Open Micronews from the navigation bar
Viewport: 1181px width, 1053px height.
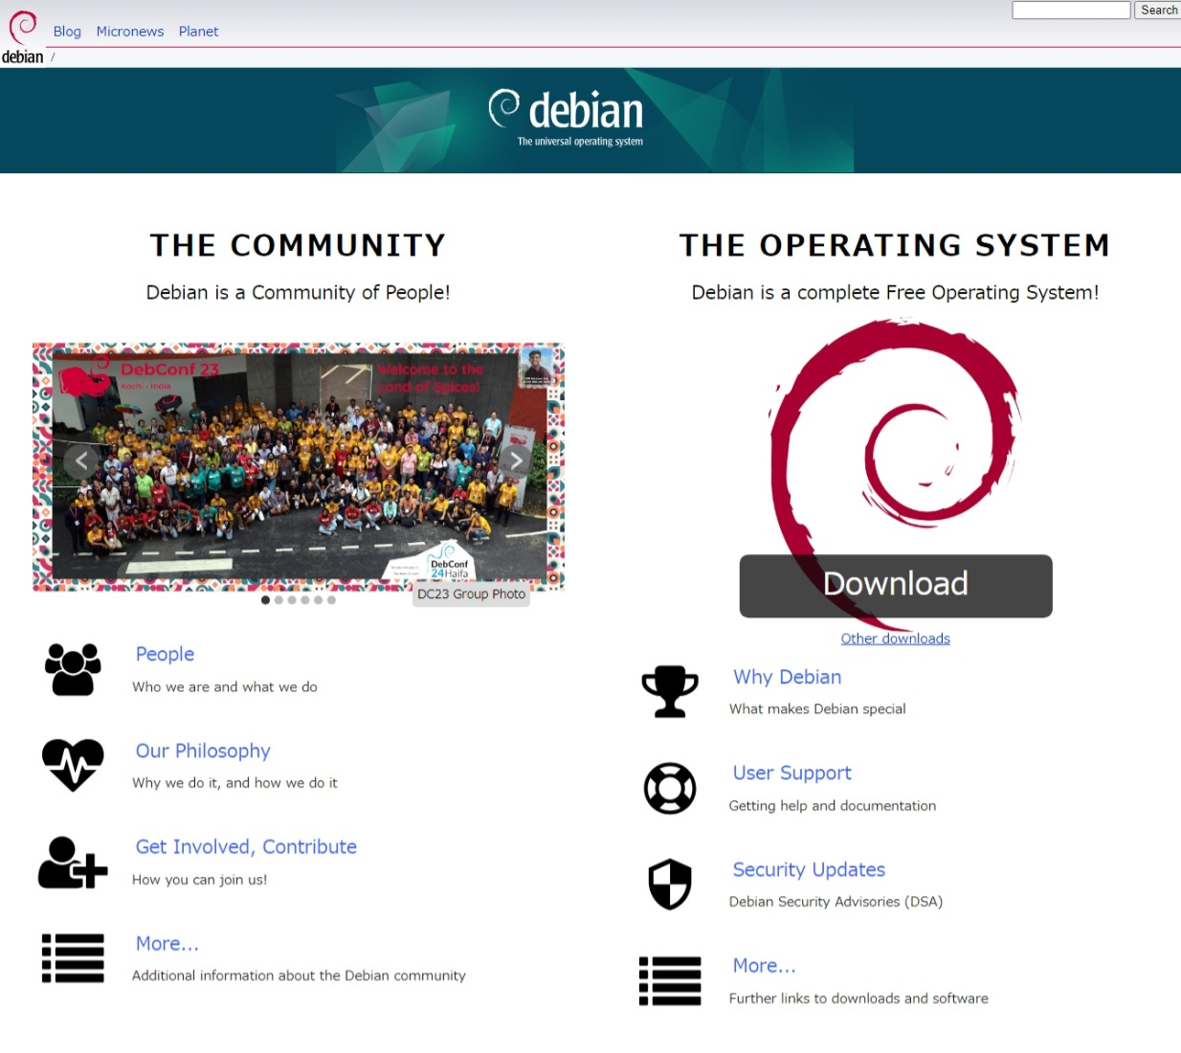click(130, 31)
